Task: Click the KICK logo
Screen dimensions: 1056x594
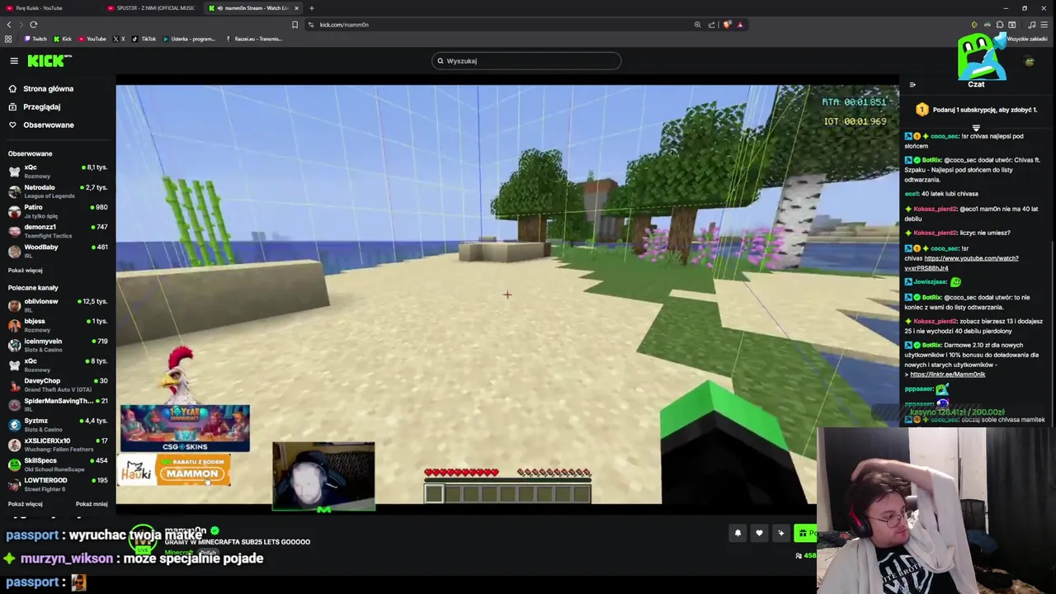Action: coord(49,61)
